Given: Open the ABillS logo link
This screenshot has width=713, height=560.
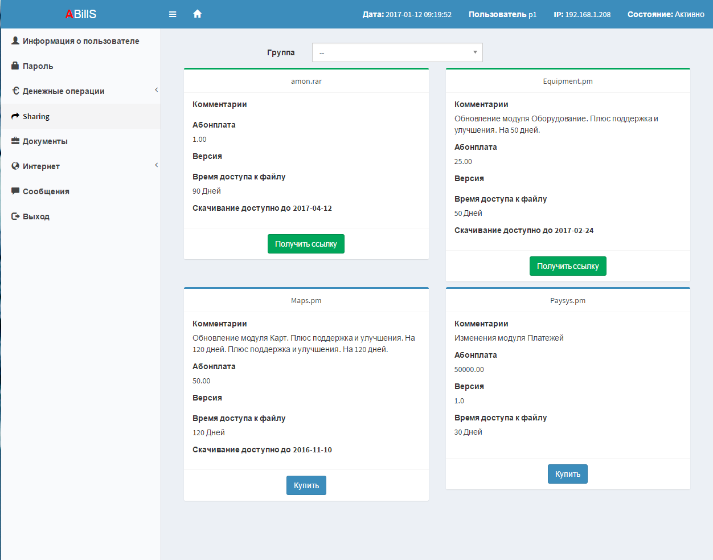Looking at the screenshot, I should (81, 14).
